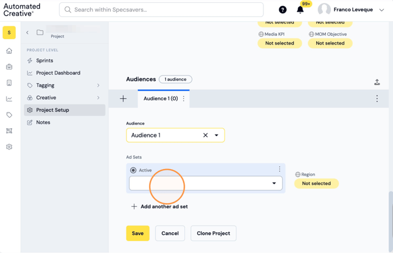Click the Clone Project button
This screenshot has width=393, height=254.
214,234
